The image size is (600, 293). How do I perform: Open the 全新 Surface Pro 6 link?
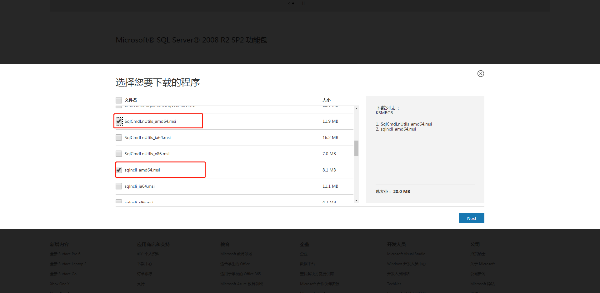point(65,254)
